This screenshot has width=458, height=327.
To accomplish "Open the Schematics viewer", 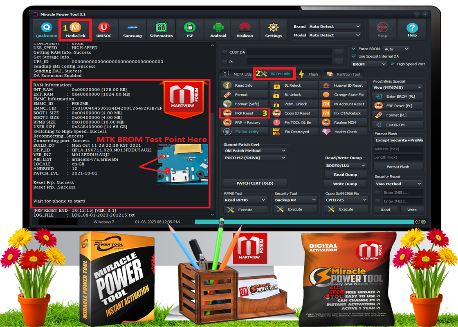I will tap(161, 30).
